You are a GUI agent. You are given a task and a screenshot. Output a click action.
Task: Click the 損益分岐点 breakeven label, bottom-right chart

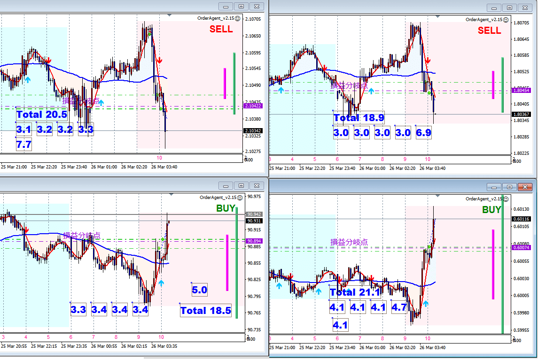[348, 241]
